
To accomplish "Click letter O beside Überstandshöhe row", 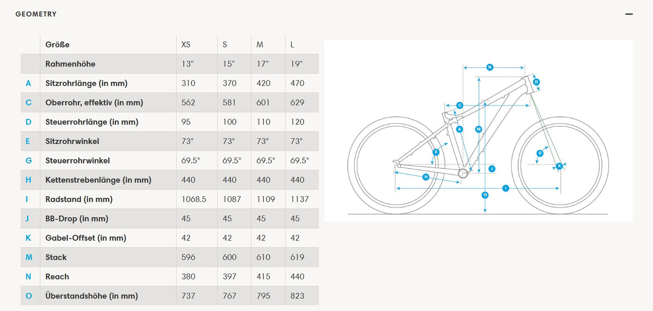I will pos(29,296).
